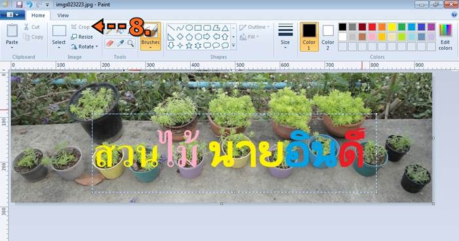Pick the Color picker eyedropper tool
459x241 pixels.
click(120, 44)
